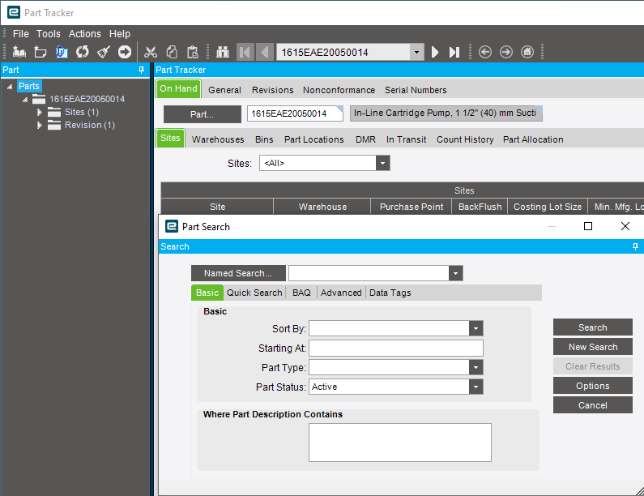
Task: Click the Clear broom toolbar icon
Action: pos(104,52)
